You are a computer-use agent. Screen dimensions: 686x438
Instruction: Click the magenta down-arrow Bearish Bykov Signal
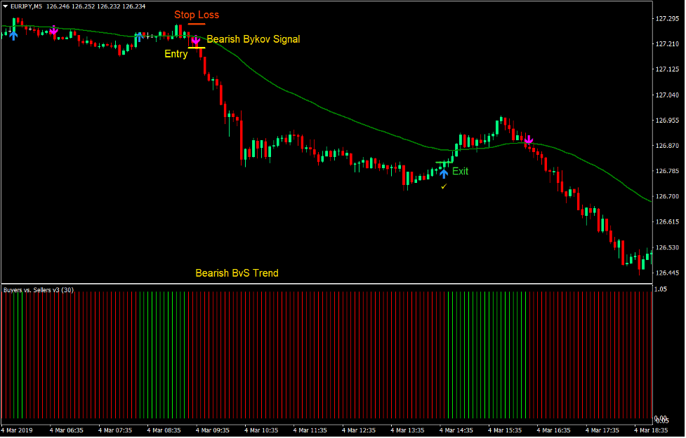pyautogui.click(x=195, y=41)
